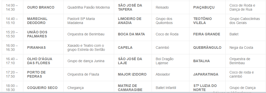Click the MARECHAL DEODORO entry

click(x=37, y=21)
